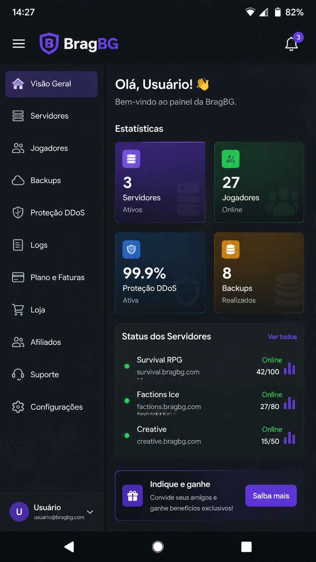Click the Factions Ice usage bar chart icon
The width and height of the screenshot is (316, 562).
pyautogui.click(x=289, y=403)
